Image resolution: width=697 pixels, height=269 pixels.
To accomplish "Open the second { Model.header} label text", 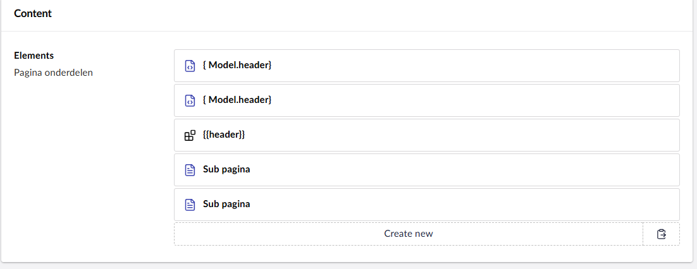I will coord(237,100).
